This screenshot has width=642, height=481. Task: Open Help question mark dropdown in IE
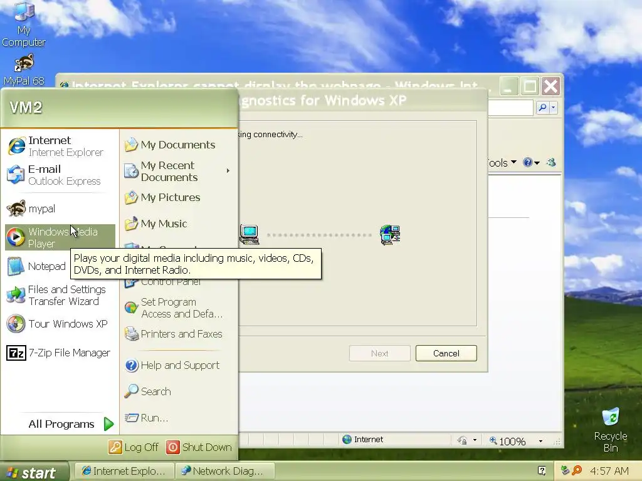531,163
